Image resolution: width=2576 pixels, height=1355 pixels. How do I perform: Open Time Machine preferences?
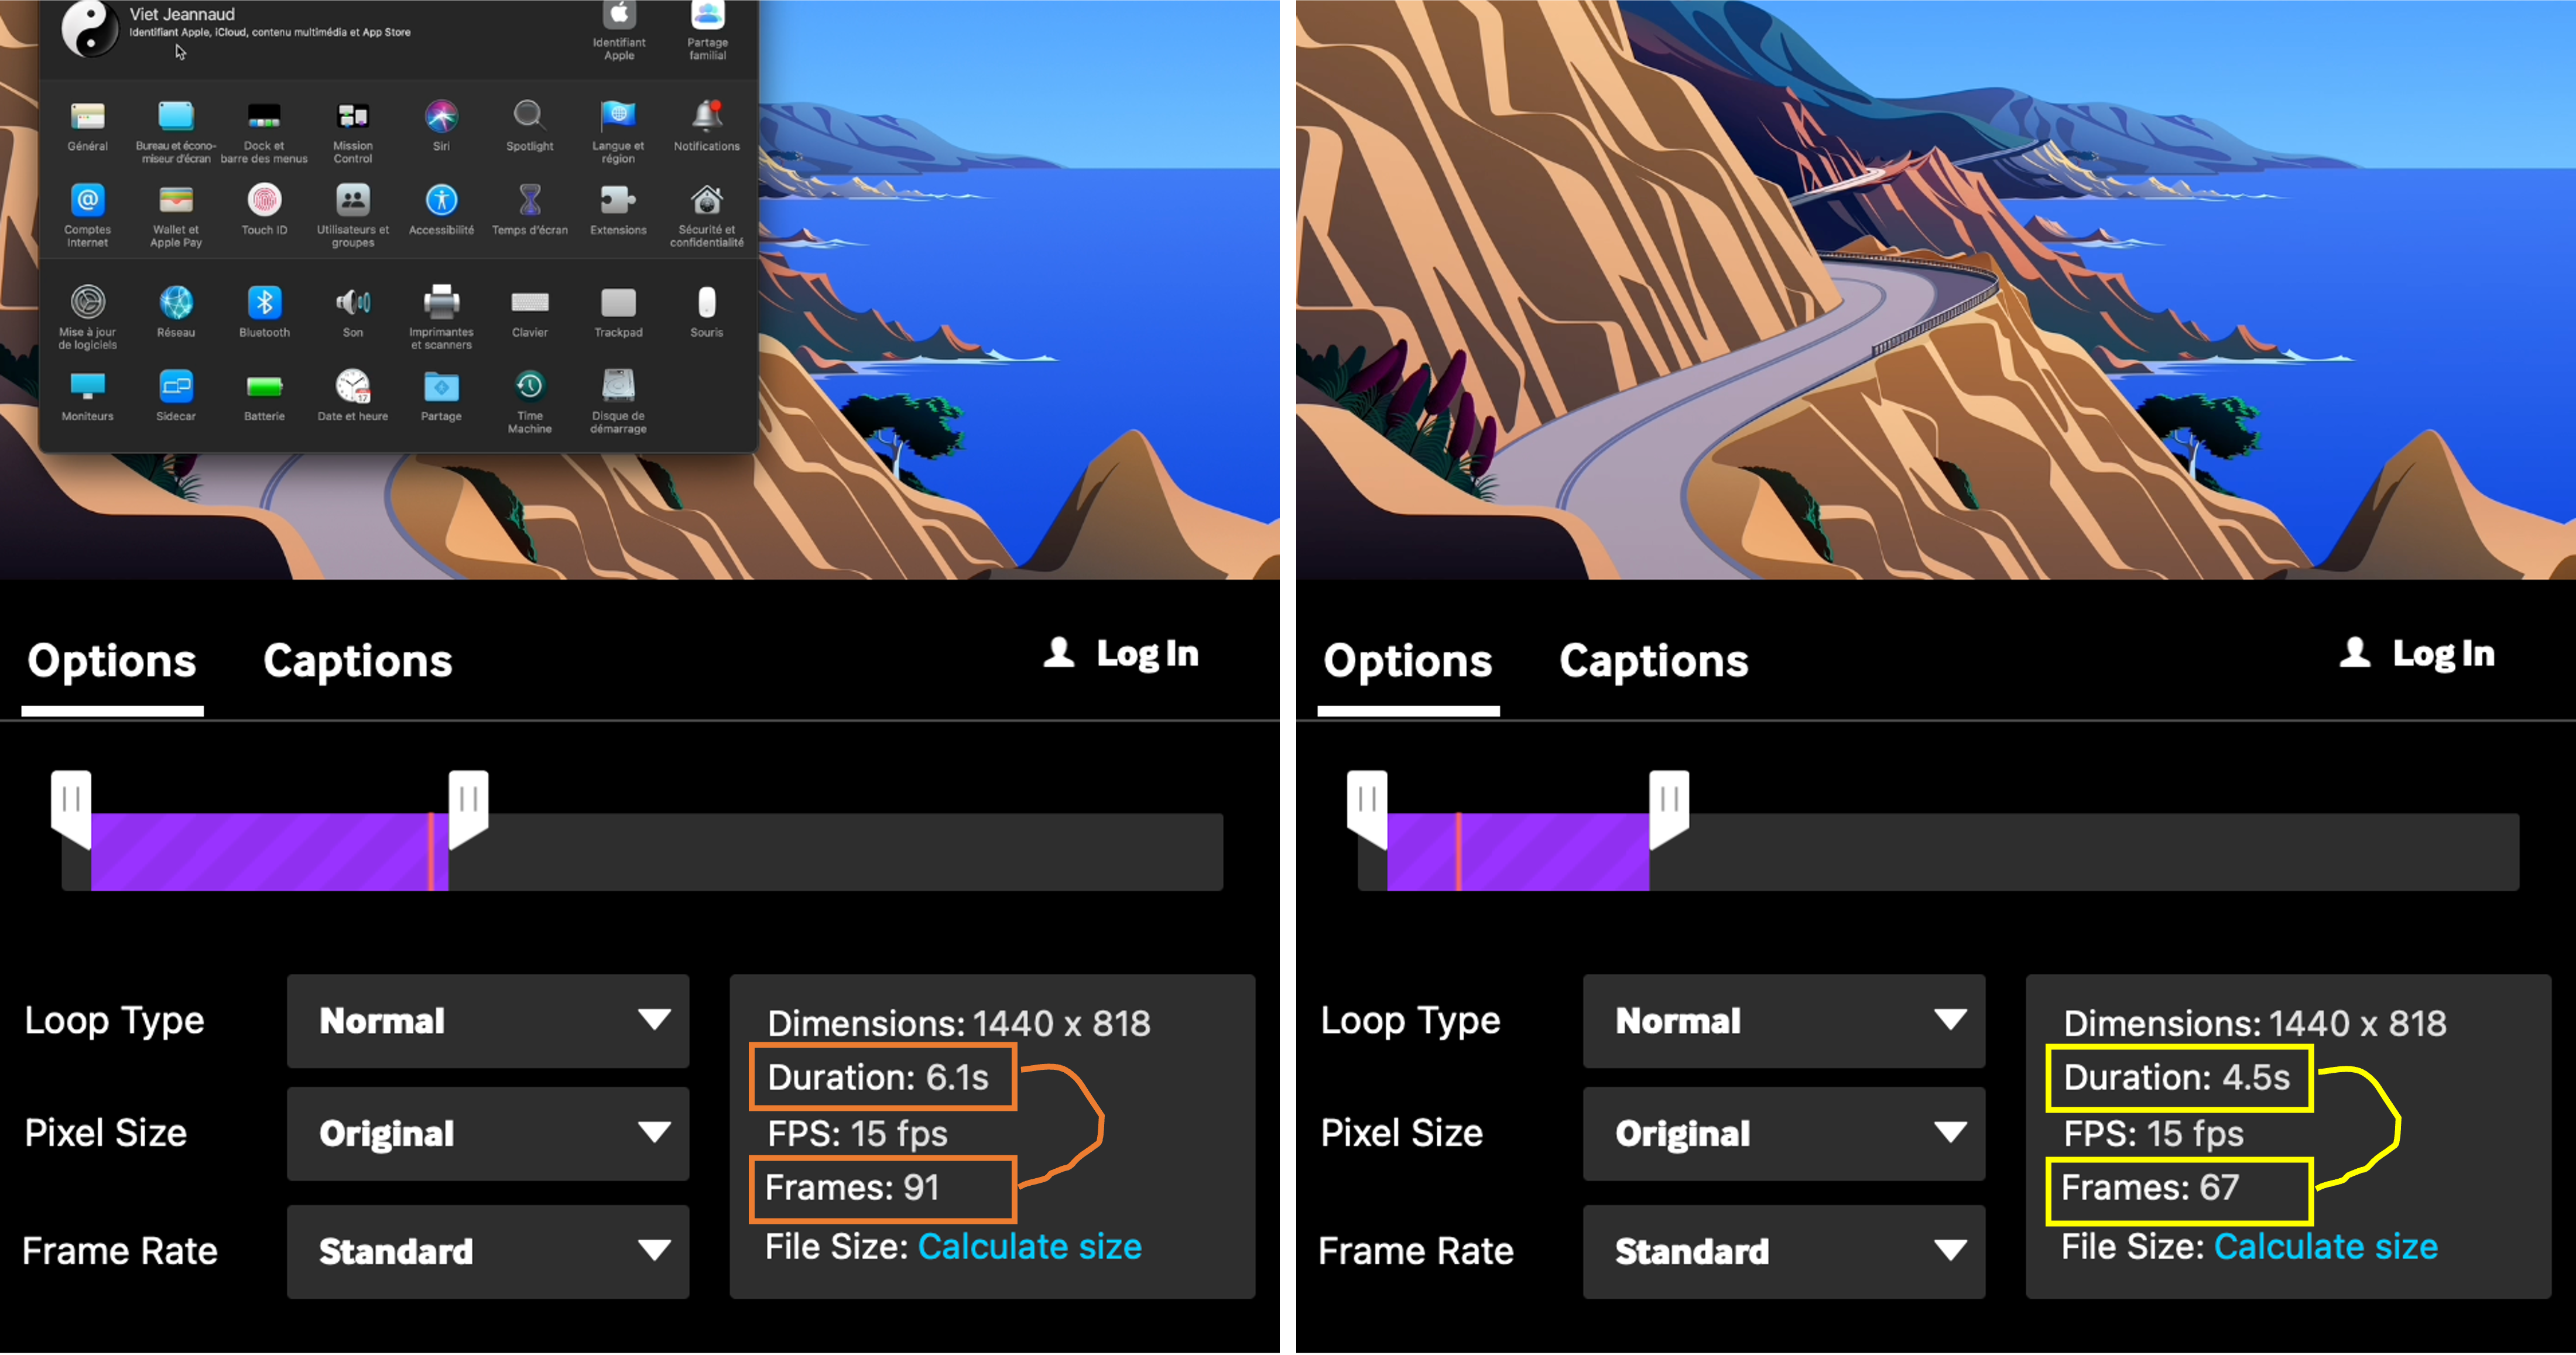pos(529,386)
